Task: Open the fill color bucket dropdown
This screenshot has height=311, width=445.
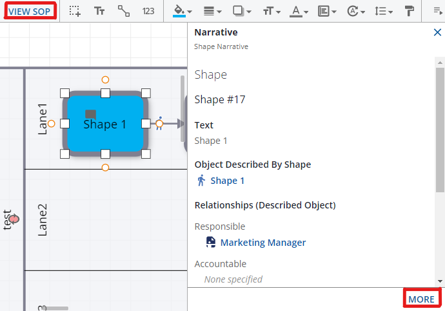Action: pyautogui.click(x=183, y=11)
